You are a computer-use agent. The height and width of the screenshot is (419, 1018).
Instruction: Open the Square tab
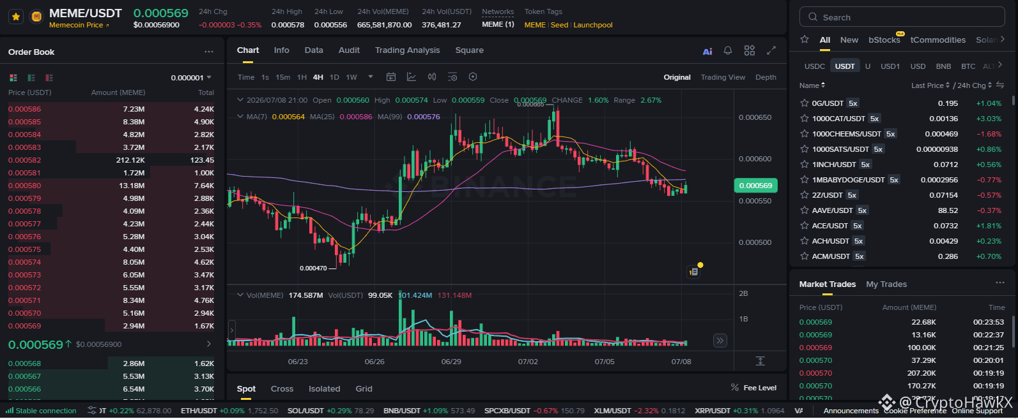click(x=469, y=50)
